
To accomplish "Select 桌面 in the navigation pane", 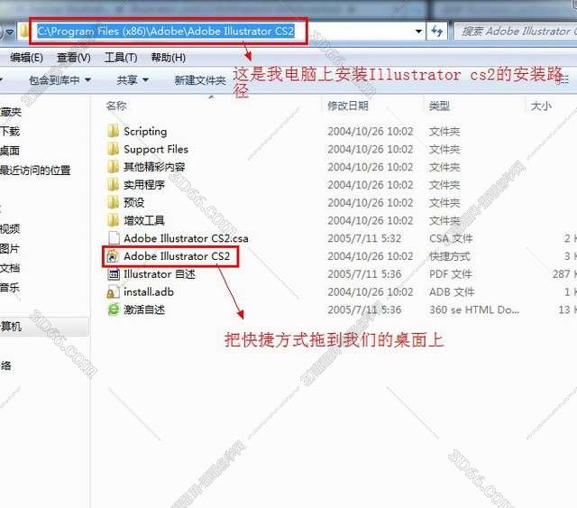I will pos(10,151).
